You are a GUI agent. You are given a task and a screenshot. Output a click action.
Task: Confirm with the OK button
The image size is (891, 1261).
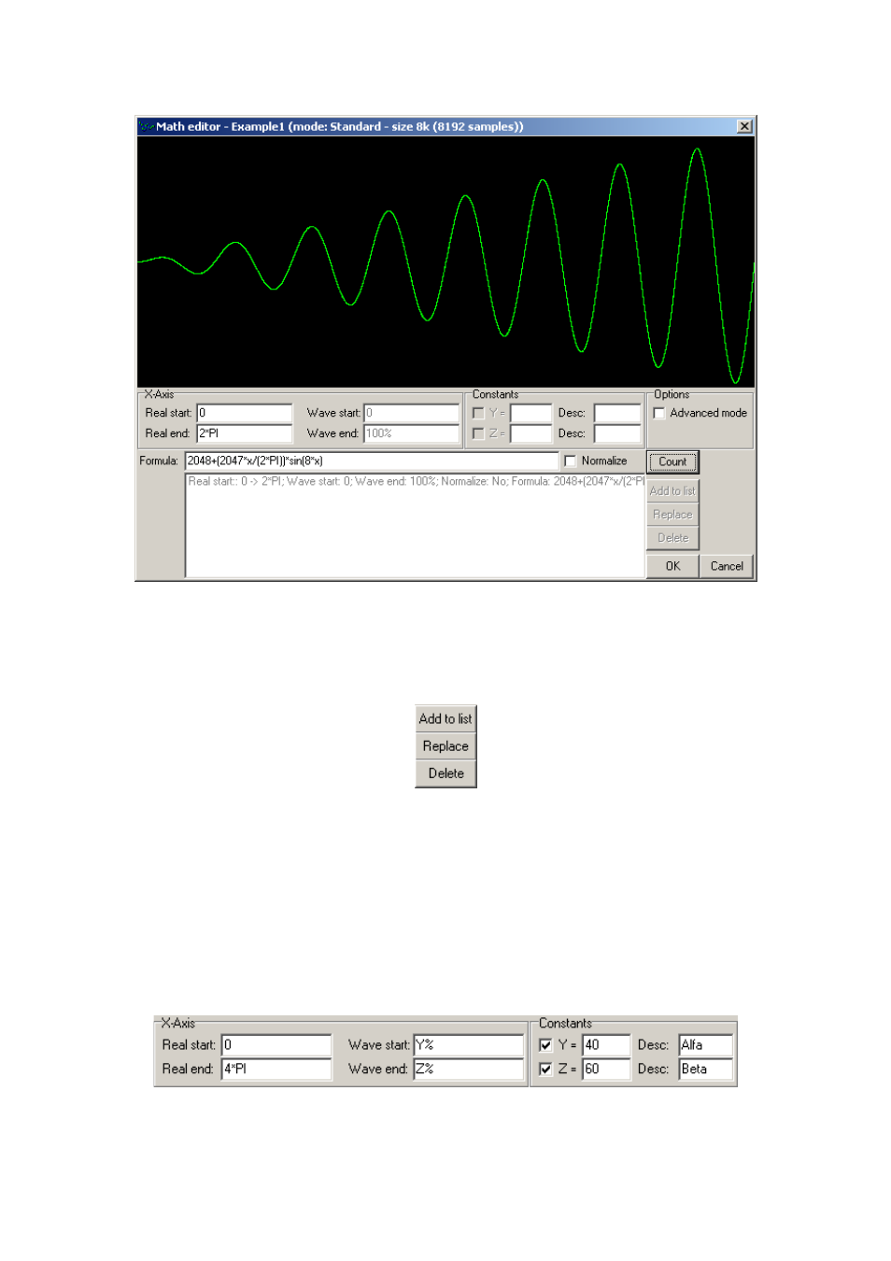point(672,566)
